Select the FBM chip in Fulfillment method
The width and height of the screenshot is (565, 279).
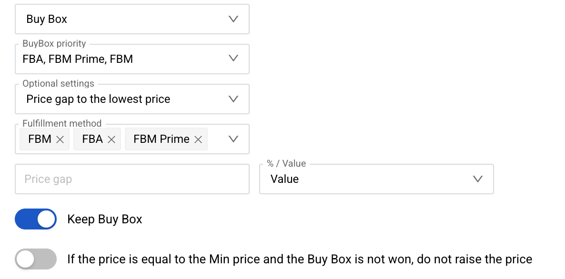[40, 139]
